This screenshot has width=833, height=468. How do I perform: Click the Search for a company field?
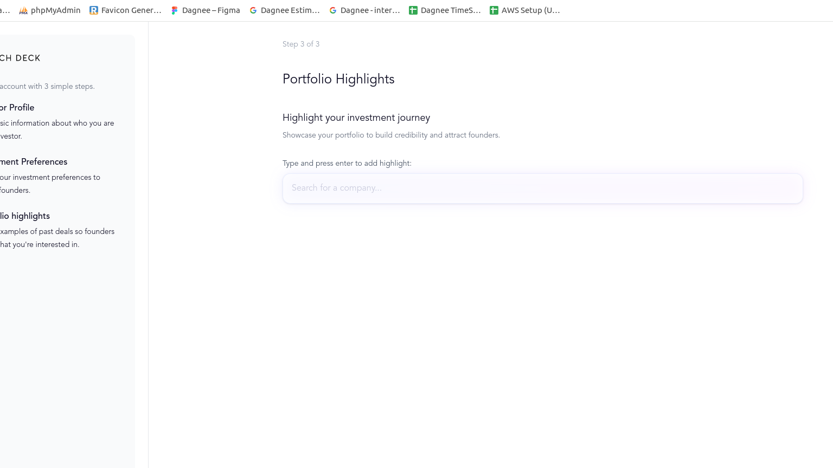tap(542, 188)
